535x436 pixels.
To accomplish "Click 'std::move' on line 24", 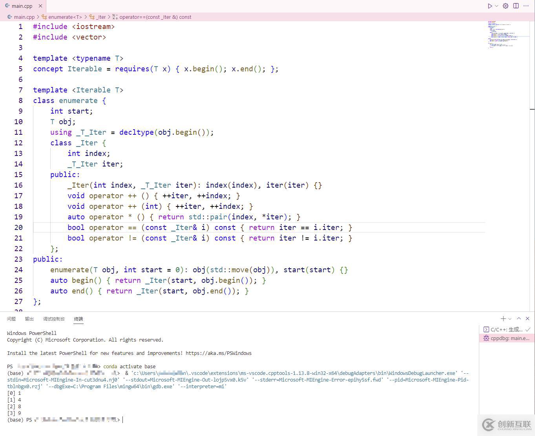I will coord(230,270).
